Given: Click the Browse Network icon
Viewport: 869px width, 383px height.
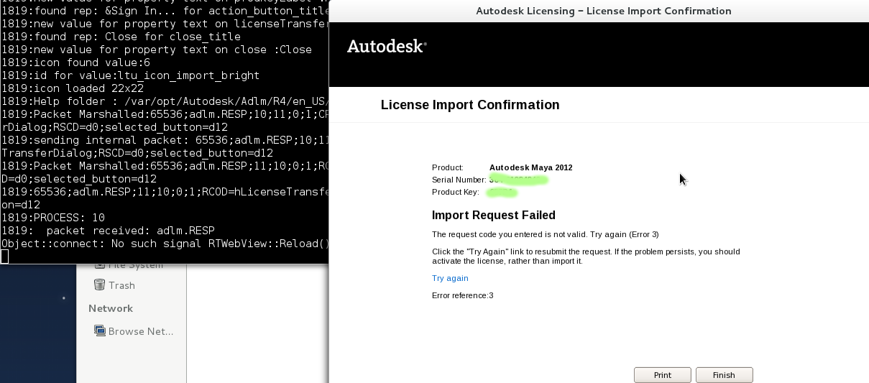Looking at the screenshot, I should coord(100,331).
